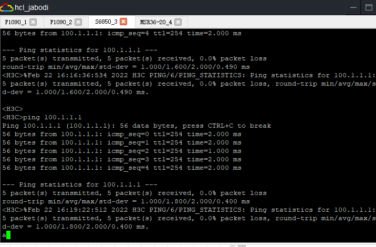The height and width of the screenshot is (247, 376).
Task: Click the green cursor at the prompt
Action: coord(8,235)
